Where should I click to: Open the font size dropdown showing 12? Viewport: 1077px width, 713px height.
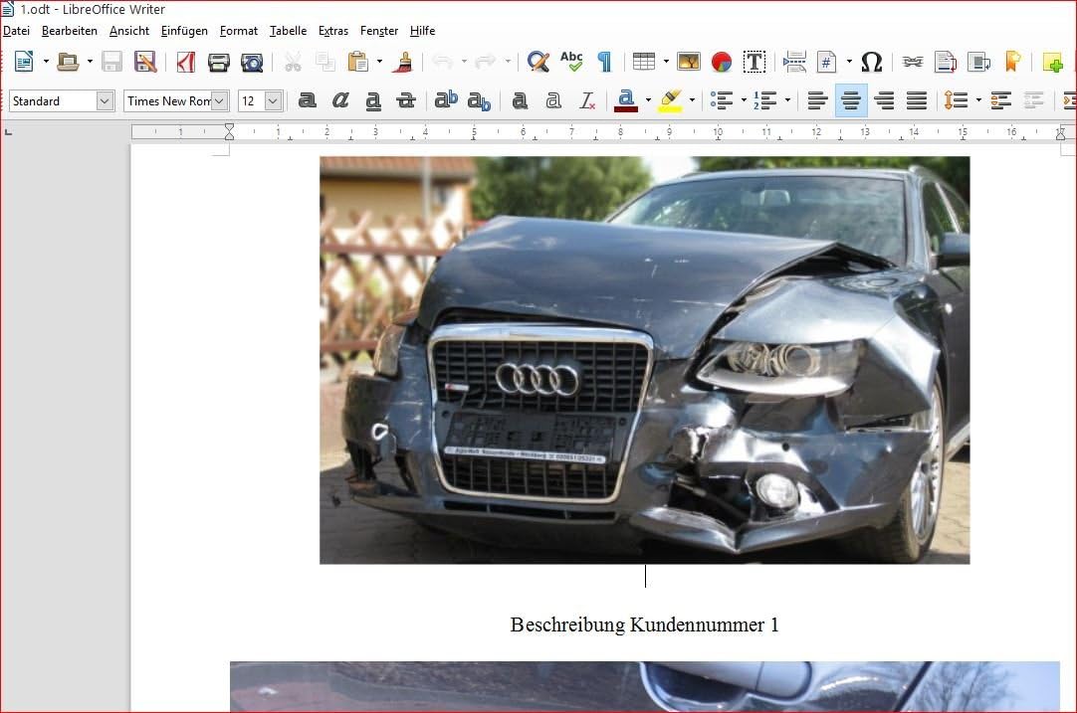(273, 100)
